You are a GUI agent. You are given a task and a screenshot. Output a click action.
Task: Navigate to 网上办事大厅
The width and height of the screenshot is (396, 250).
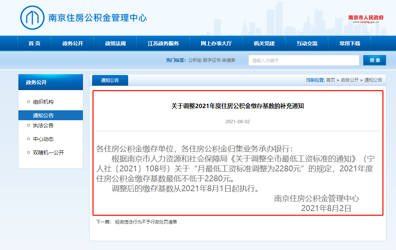pyautogui.click(x=216, y=43)
